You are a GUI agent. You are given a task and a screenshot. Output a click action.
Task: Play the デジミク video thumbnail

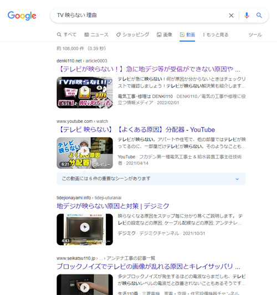click(85, 229)
